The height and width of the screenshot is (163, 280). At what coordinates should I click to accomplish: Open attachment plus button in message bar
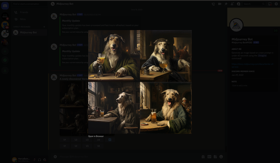(55, 157)
